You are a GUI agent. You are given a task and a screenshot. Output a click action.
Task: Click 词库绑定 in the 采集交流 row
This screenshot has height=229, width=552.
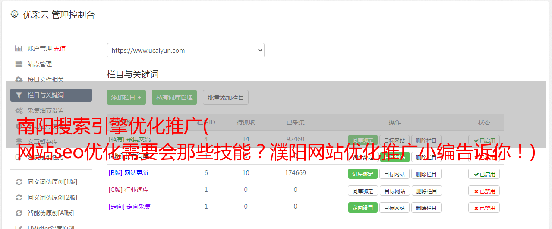[363, 140]
